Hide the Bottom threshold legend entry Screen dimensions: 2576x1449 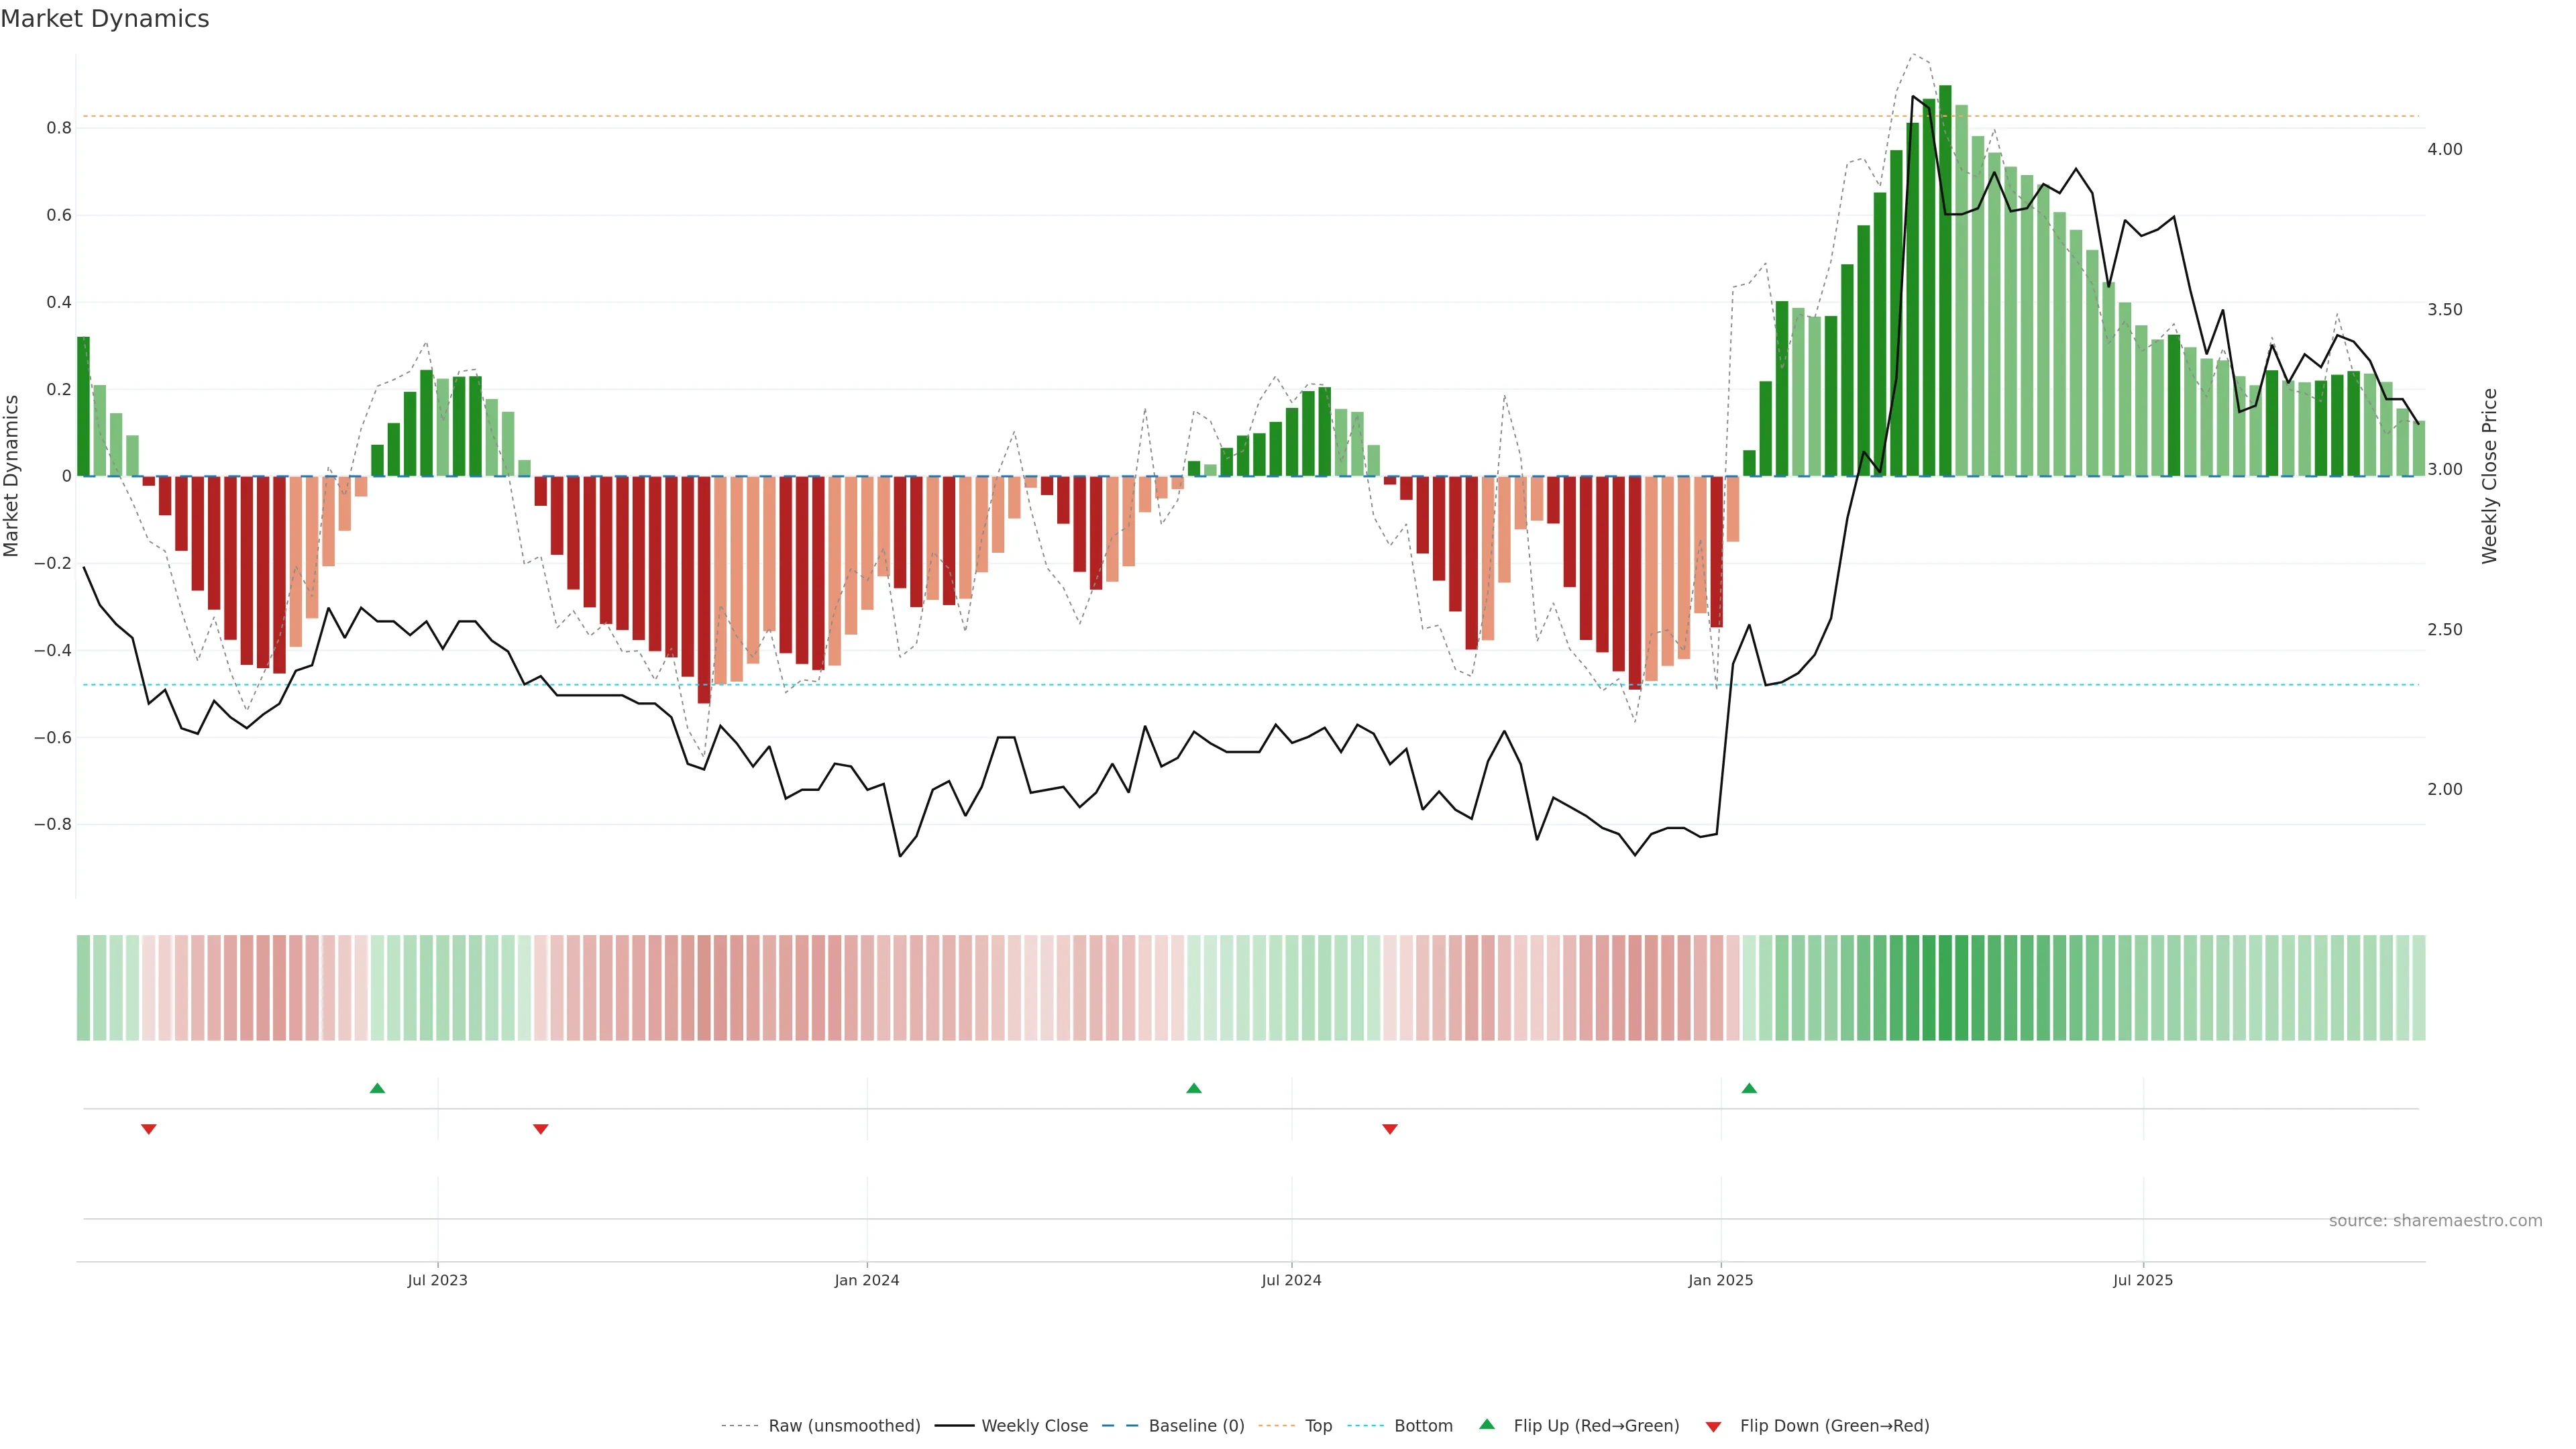click(1423, 1426)
